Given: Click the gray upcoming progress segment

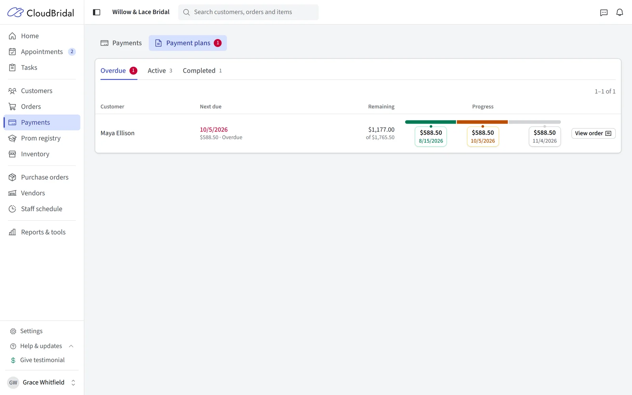Looking at the screenshot, I should click(x=534, y=122).
